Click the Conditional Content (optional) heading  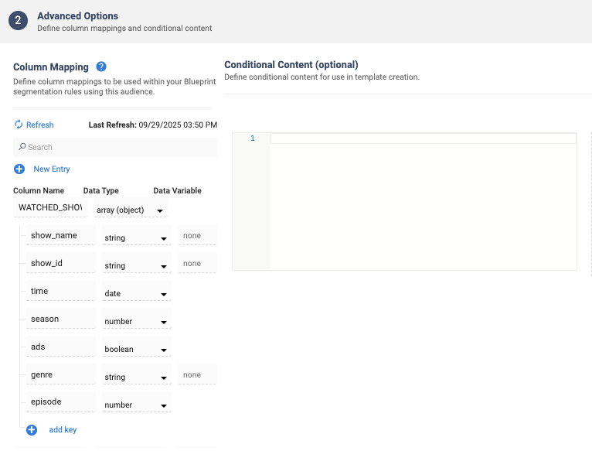[291, 65]
